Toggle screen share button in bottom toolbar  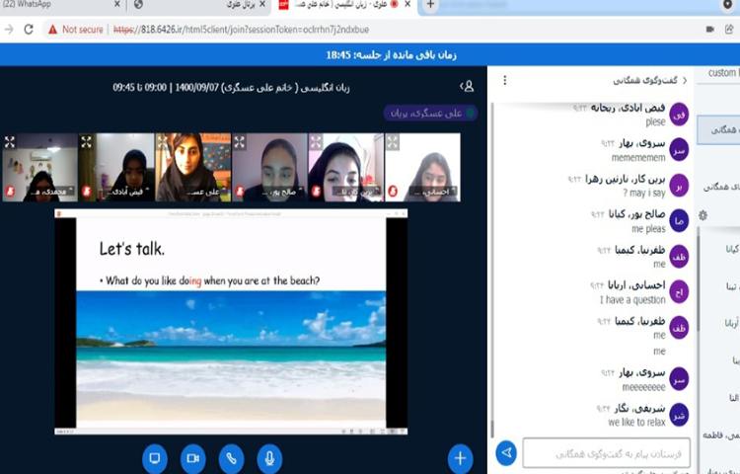154,457
